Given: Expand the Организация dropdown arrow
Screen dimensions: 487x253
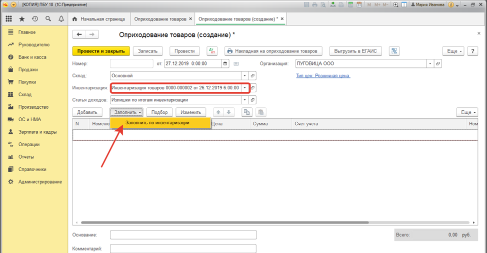Looking at the screenshot, I should (430, 64).
